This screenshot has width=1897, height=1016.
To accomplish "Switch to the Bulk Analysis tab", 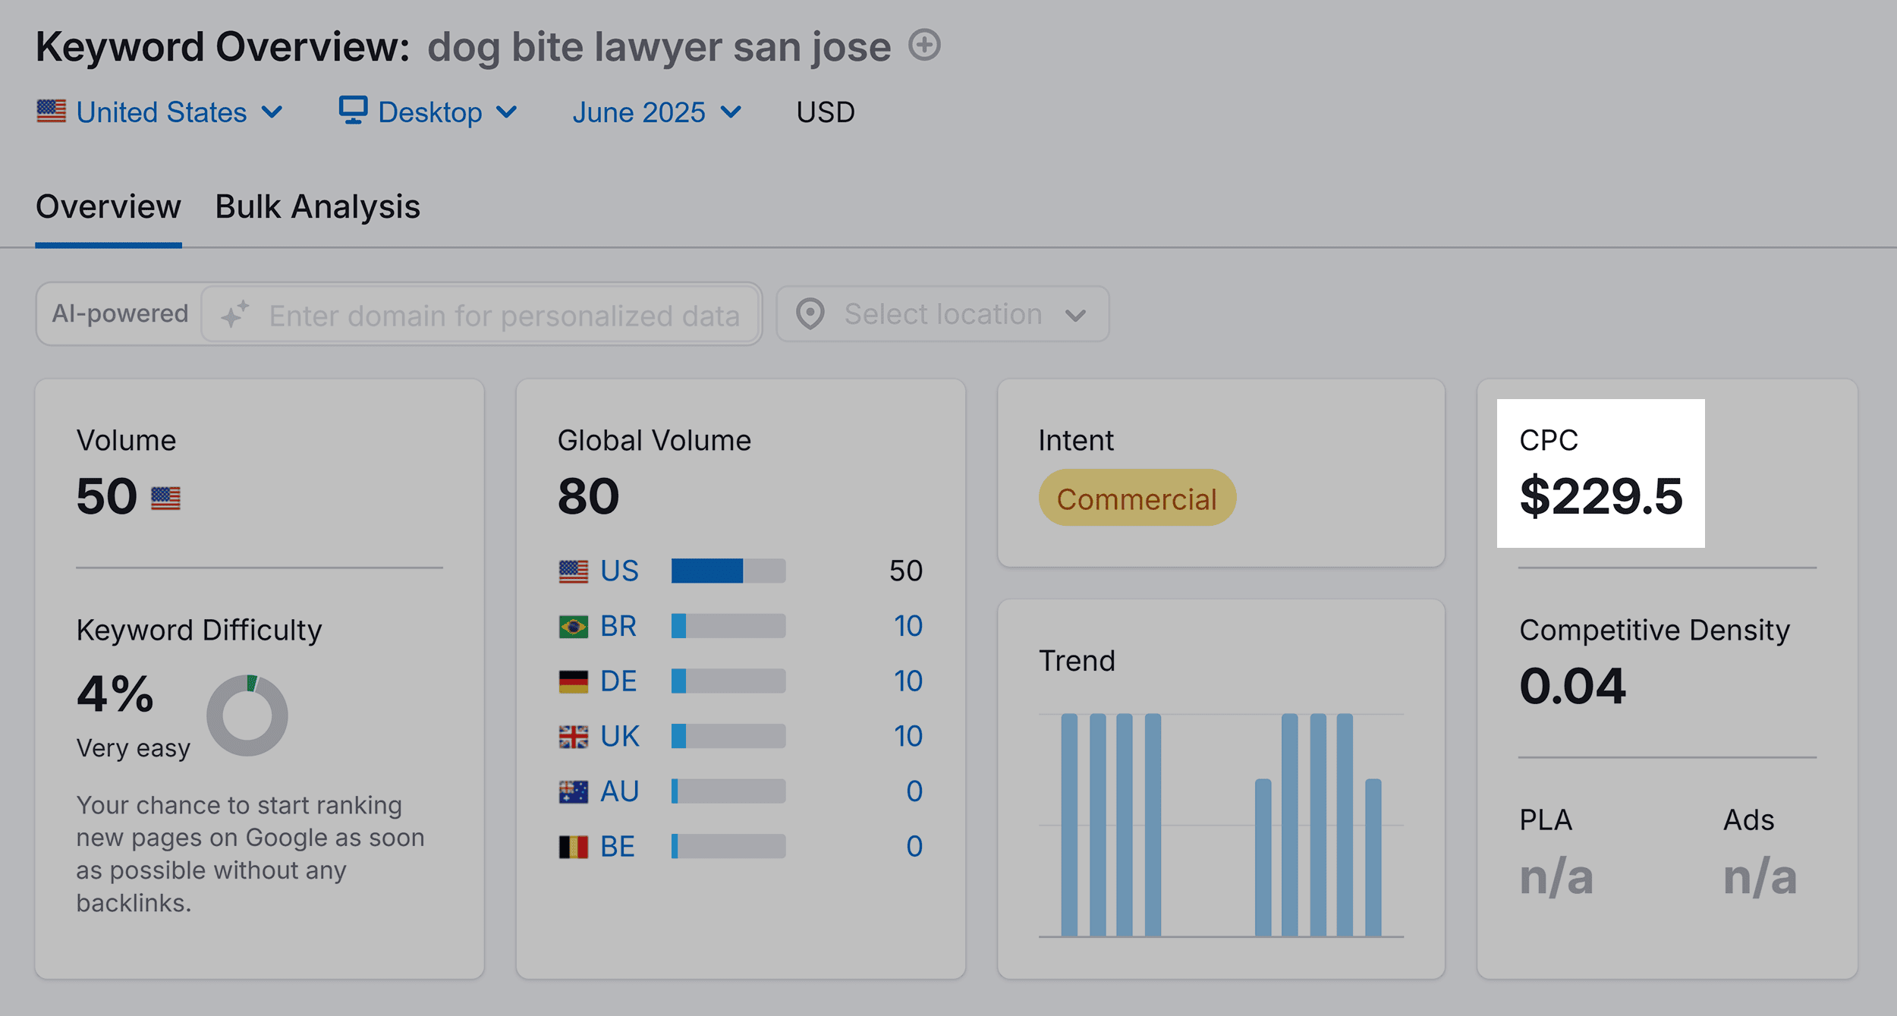I will tap(317, 206).
